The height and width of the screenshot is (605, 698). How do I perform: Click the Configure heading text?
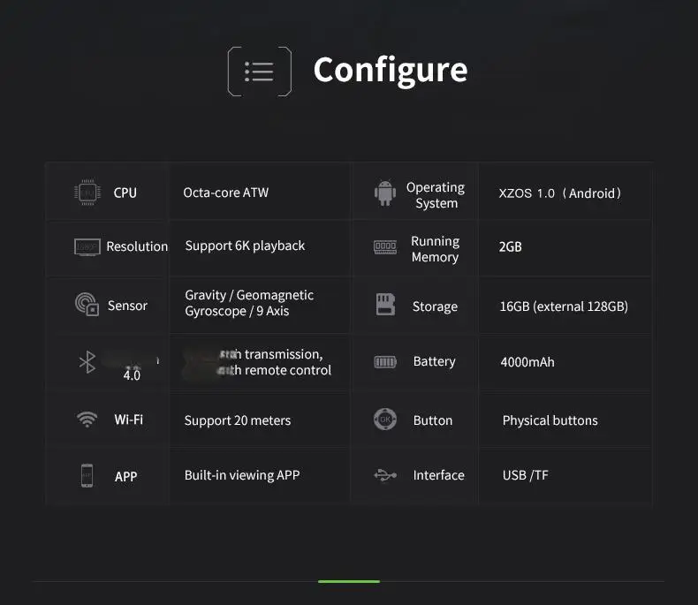pos(391,71)
